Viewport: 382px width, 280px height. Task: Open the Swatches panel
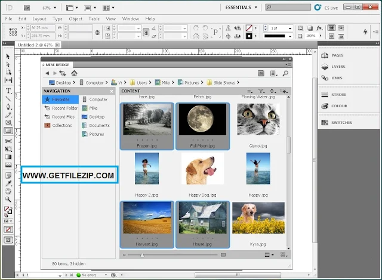pyautogui.click(x=341, y=123)
